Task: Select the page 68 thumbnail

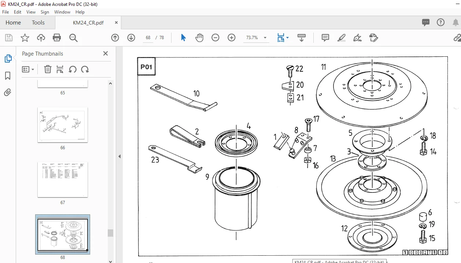Action: click(63, 234)
